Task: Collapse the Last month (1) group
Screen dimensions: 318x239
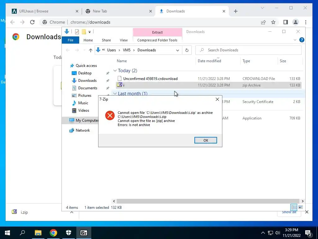Action: click(x=115, y=93)
